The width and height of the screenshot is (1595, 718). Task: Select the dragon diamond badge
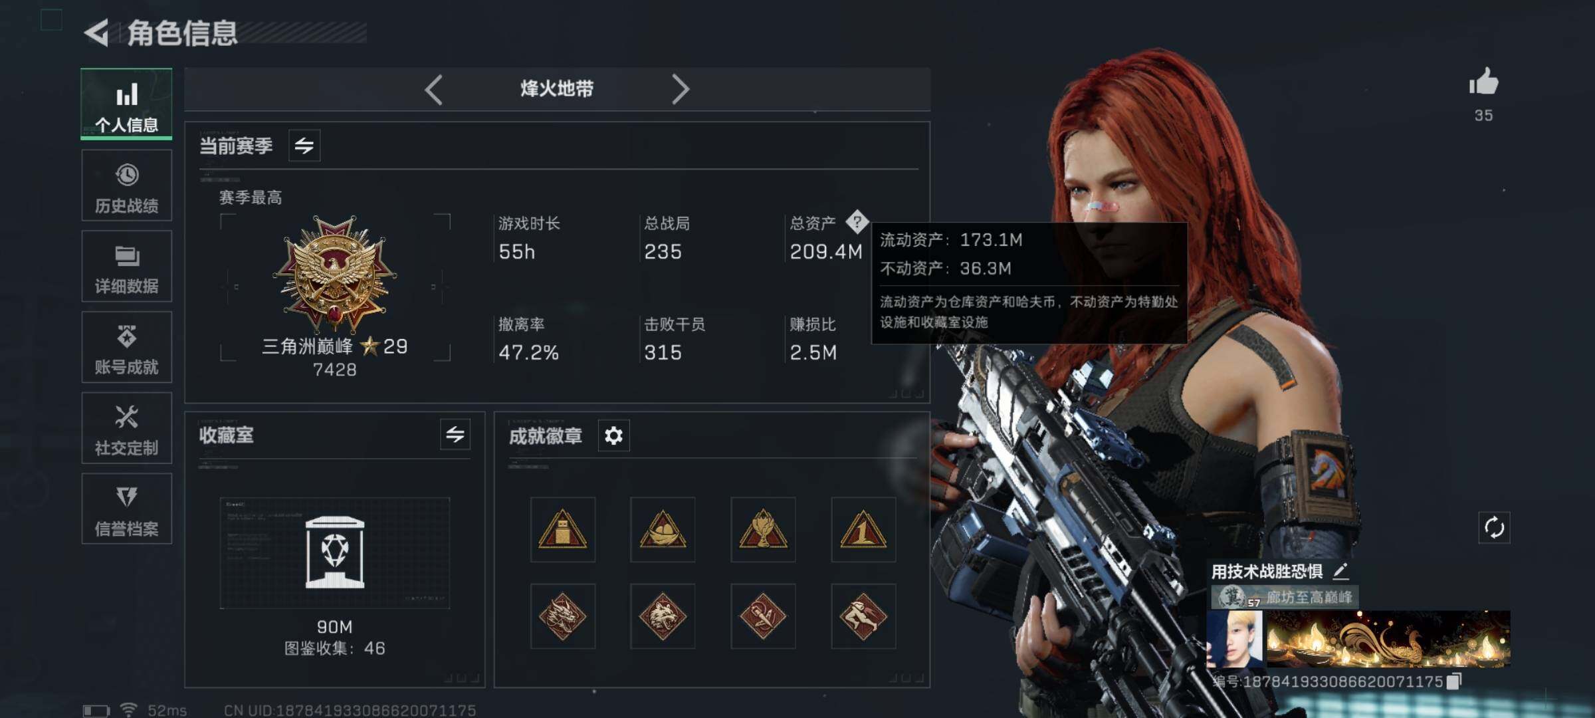563,616
